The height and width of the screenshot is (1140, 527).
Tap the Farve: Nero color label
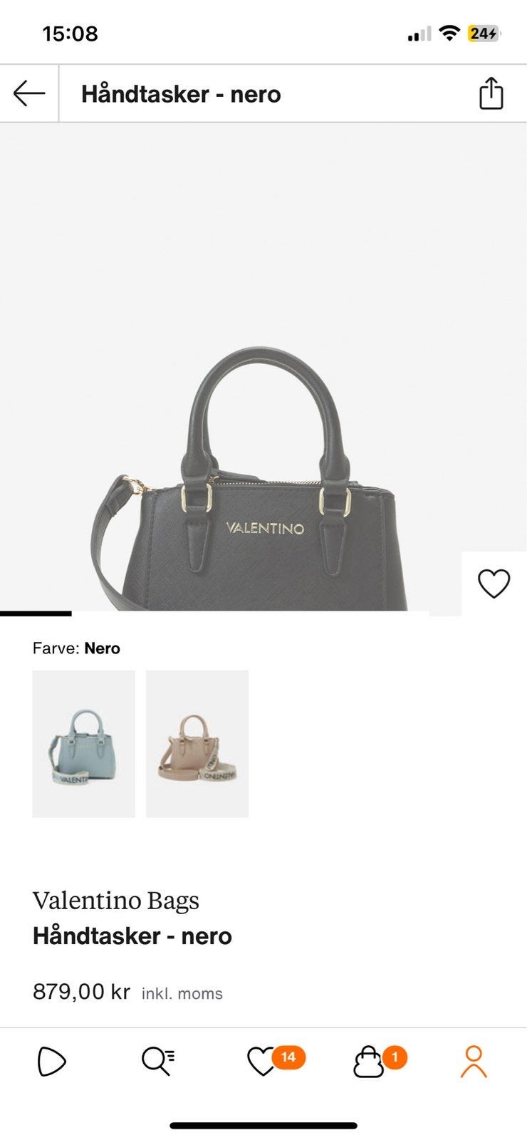(x=76, y=648)
